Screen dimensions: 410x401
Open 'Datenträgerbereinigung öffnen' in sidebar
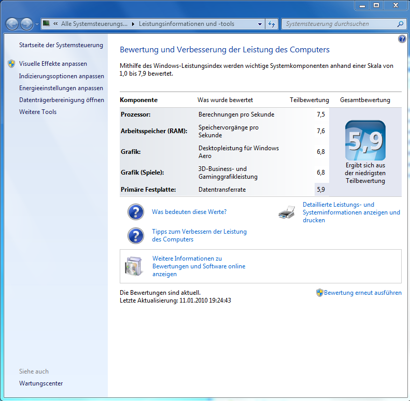pos(61,100)
